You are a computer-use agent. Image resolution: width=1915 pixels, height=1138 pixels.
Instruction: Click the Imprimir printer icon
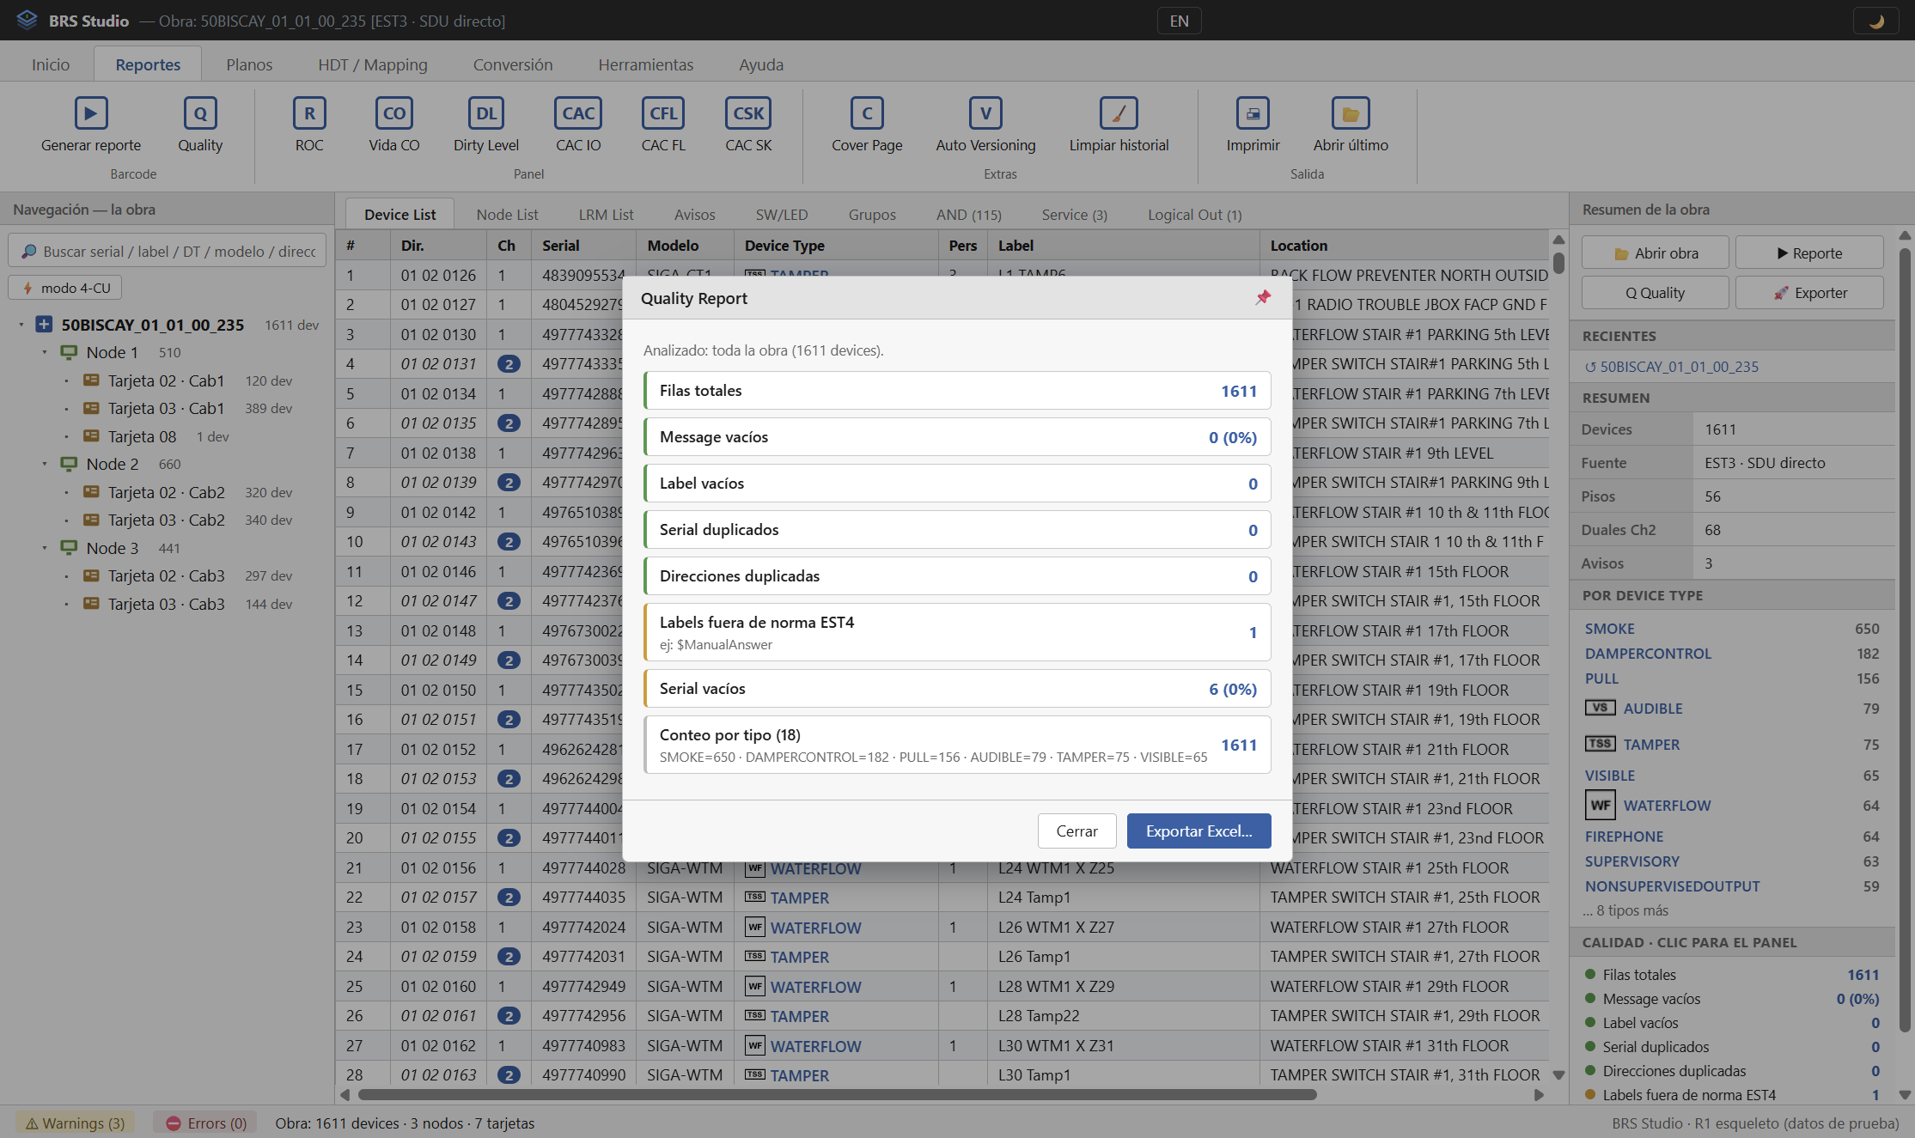click(x=1253, y=113)
